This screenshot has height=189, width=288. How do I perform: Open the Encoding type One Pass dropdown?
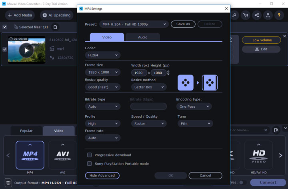(x=194, y=107)
